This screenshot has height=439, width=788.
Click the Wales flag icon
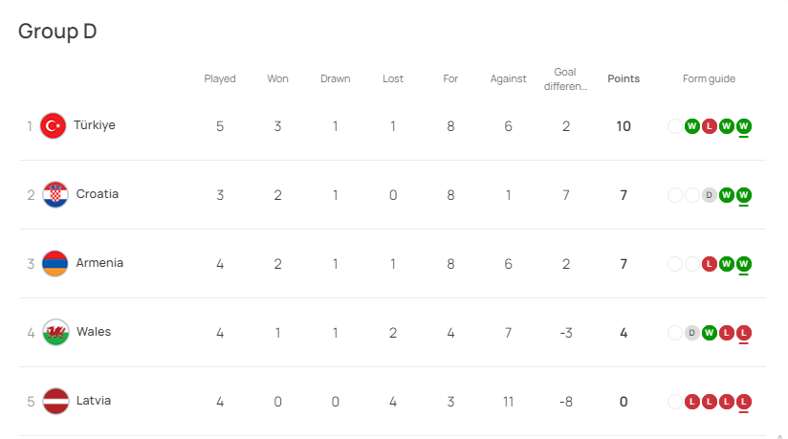click(55, 332)
